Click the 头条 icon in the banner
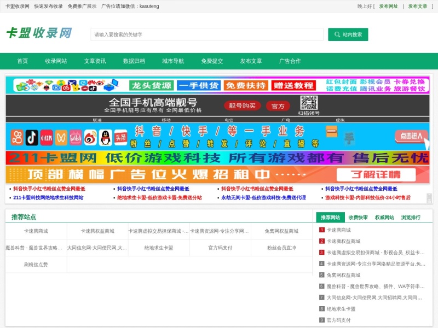Screen dimensions: 438x328 [x=120, y=137]
